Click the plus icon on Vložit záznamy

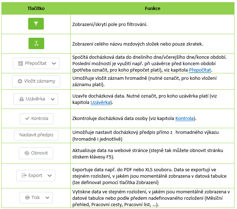tap(20, 81)
